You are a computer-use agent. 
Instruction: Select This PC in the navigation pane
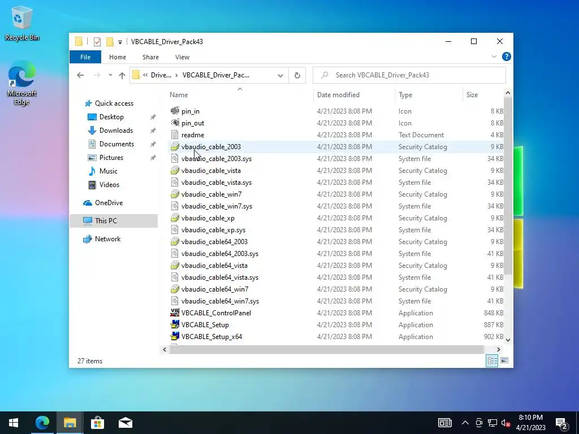[x=114, y=221]
